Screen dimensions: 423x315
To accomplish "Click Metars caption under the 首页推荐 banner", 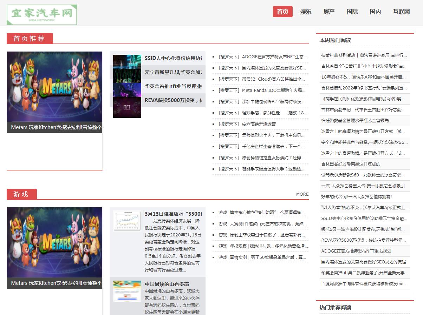I will click(54, 127).
